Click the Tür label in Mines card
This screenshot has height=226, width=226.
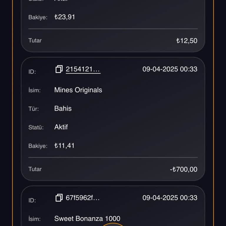pyautogui.click(x=34, y=109)
